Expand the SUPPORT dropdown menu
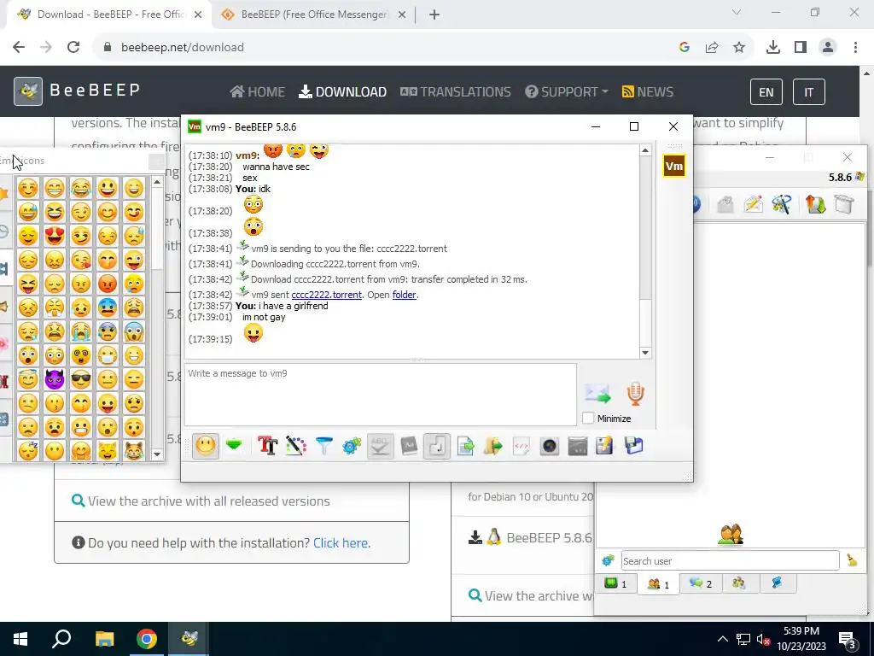 pos(567,91)
